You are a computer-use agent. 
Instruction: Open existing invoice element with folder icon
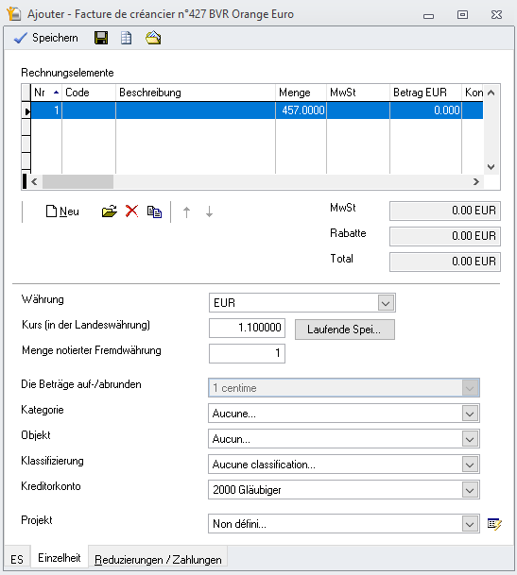(x=109, y=211)
